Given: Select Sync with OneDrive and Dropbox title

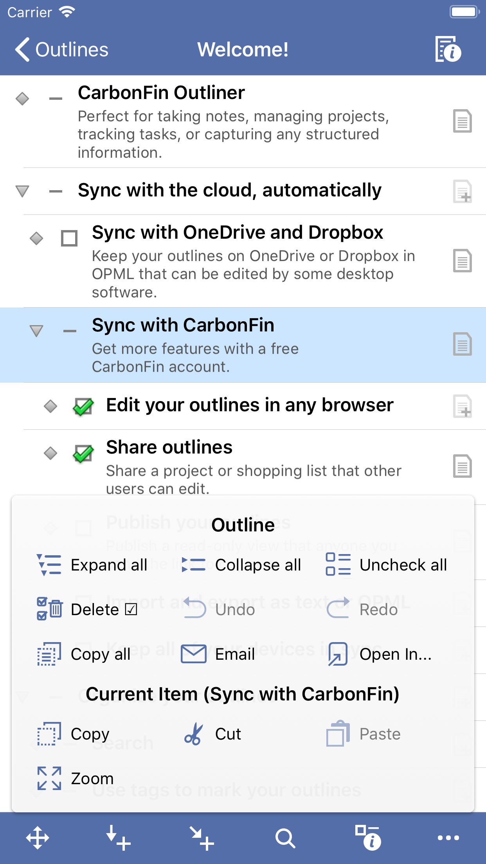Looking at the screenshot, I should coord(238,232).
